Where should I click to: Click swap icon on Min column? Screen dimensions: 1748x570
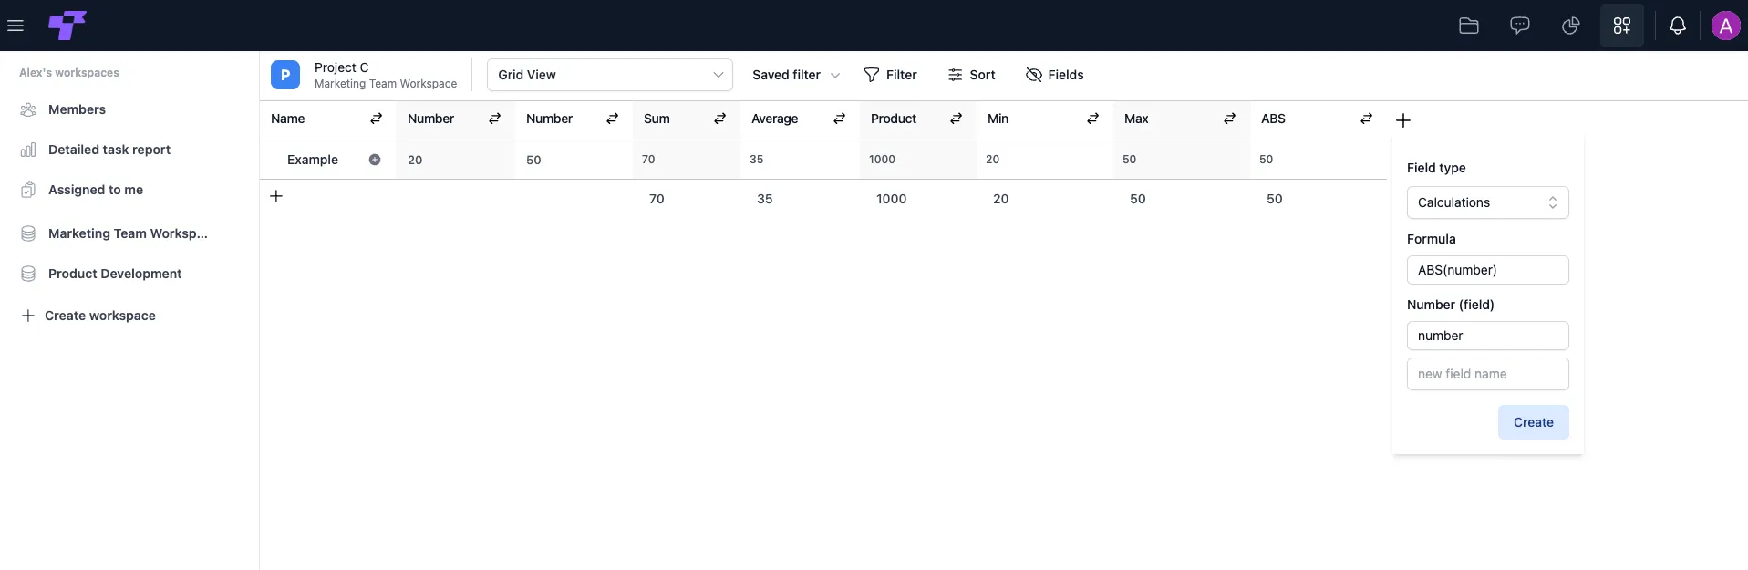click(x=1093, y=119)
